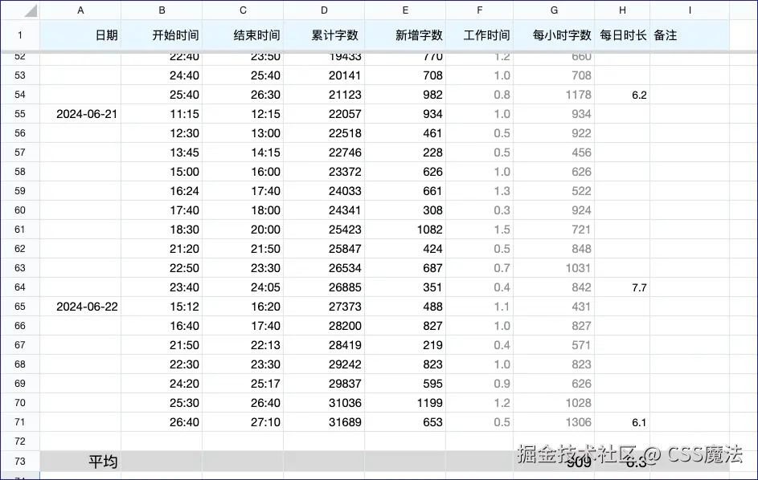The image size is (758, 480).
Task: Select column F header
Action: [x=480, y=10]
